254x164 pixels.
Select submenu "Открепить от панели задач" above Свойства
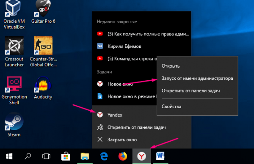pyautogui.click(x=197, y=91)
